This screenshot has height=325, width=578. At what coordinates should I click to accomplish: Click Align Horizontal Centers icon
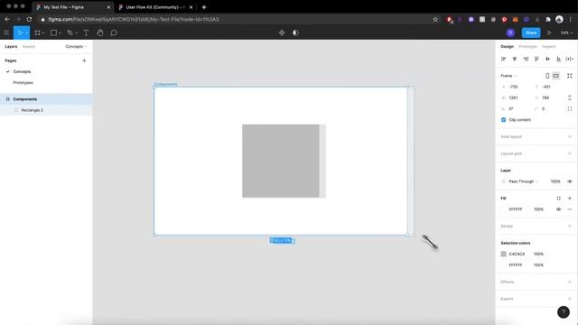515,59
